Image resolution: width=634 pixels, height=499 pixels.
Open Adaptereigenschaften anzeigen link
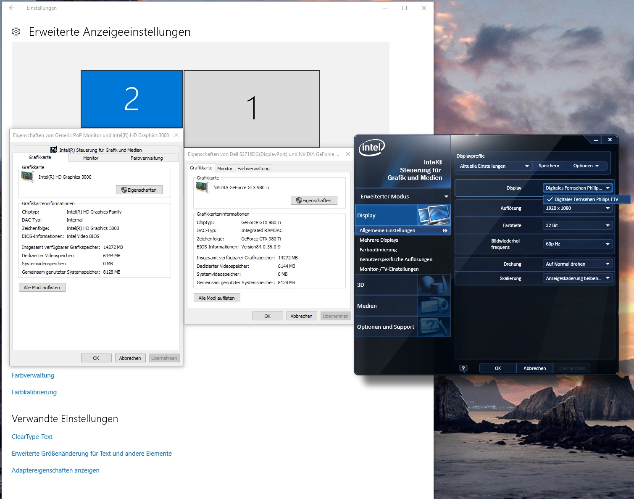55,470
